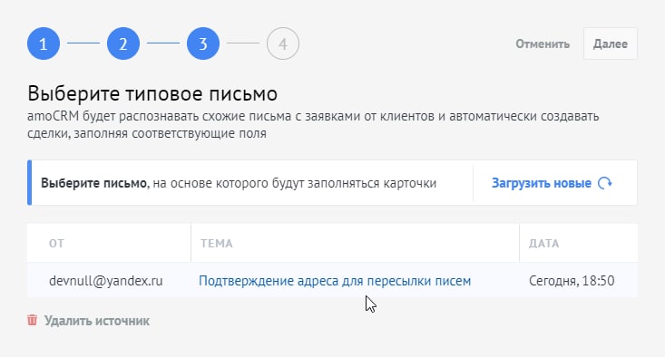Jump to inactive step 4 circle
This screenshot has width=665, height=357.
(283, 43)
